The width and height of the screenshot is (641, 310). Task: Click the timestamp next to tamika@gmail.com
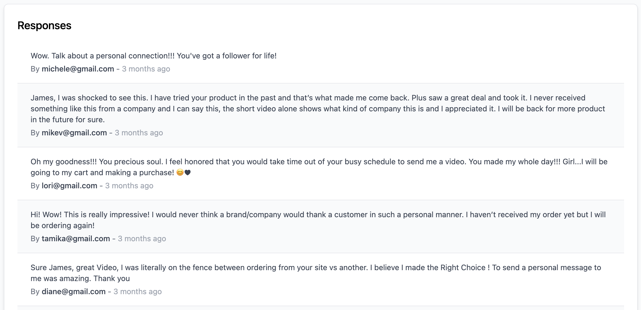tap(142, 239)
